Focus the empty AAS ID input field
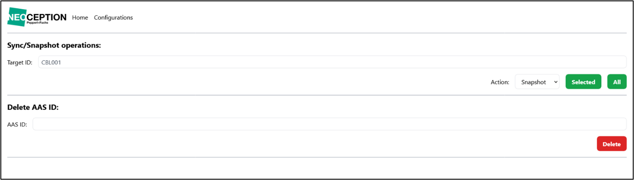 point(329,124)
